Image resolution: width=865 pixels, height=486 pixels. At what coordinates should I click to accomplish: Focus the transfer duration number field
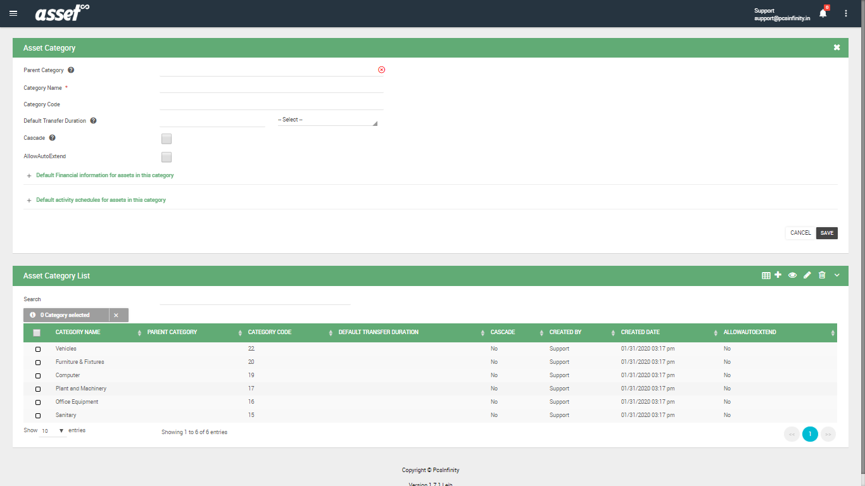[212, 120]
